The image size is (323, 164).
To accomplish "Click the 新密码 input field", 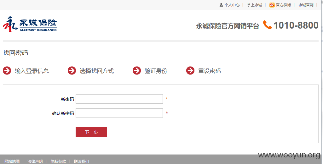I will click(x=119, y=99).
